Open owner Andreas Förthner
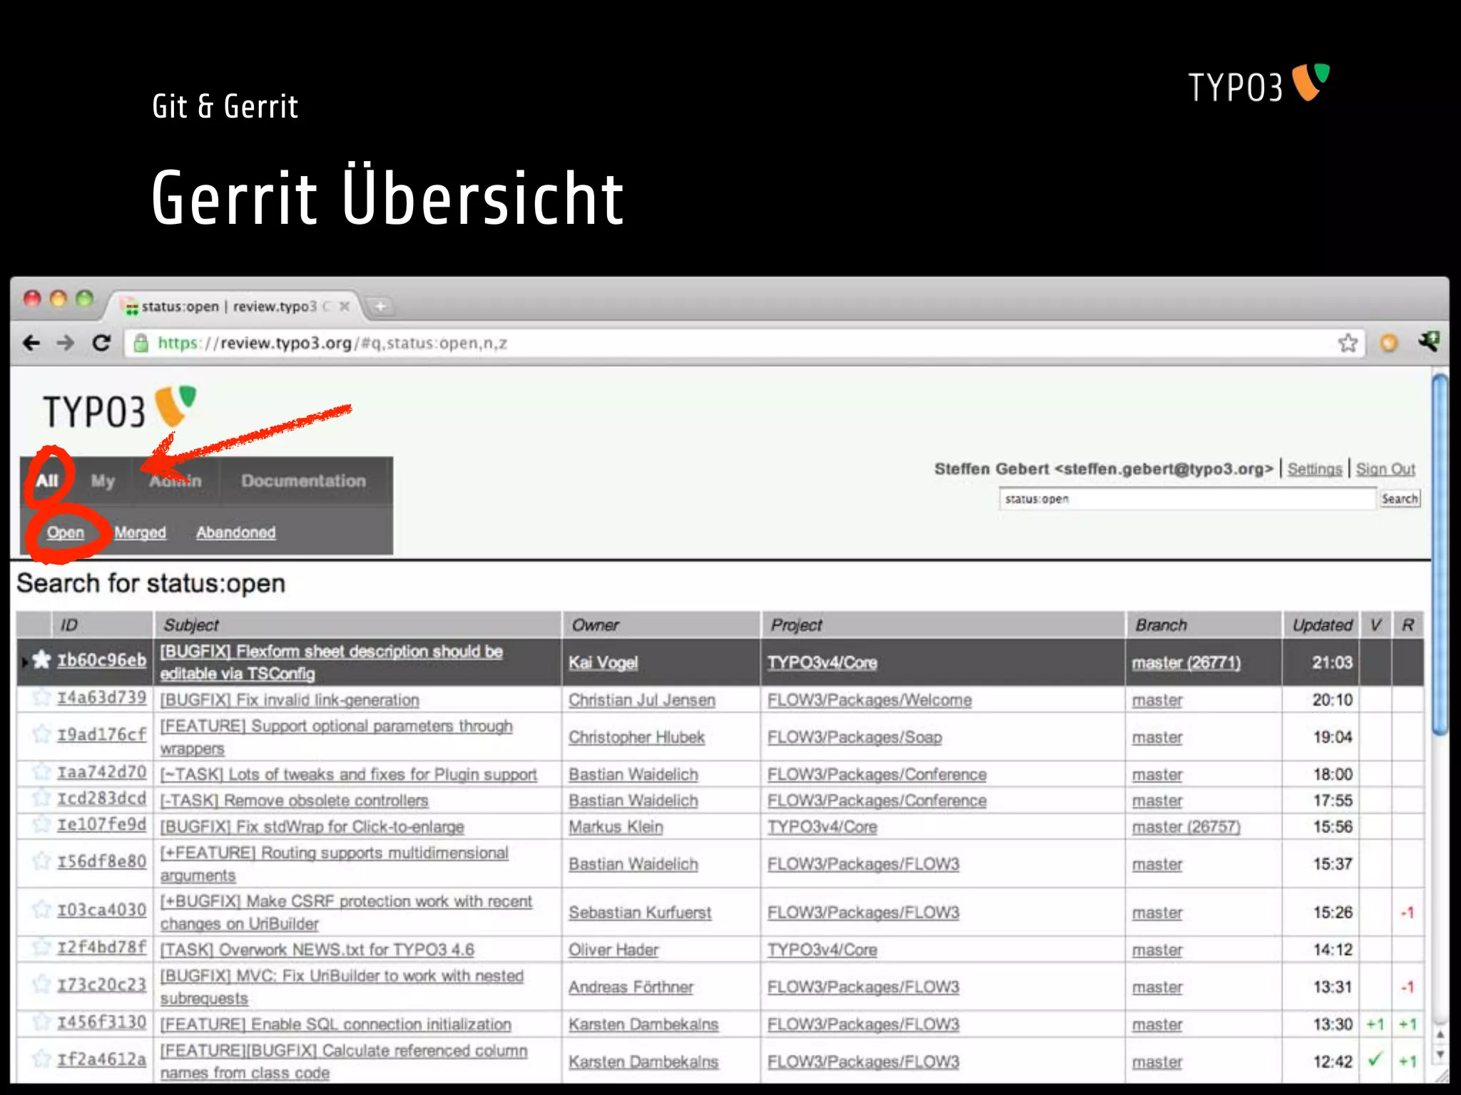Screen dimensions: 1461x1095 (x=631, y=987)
